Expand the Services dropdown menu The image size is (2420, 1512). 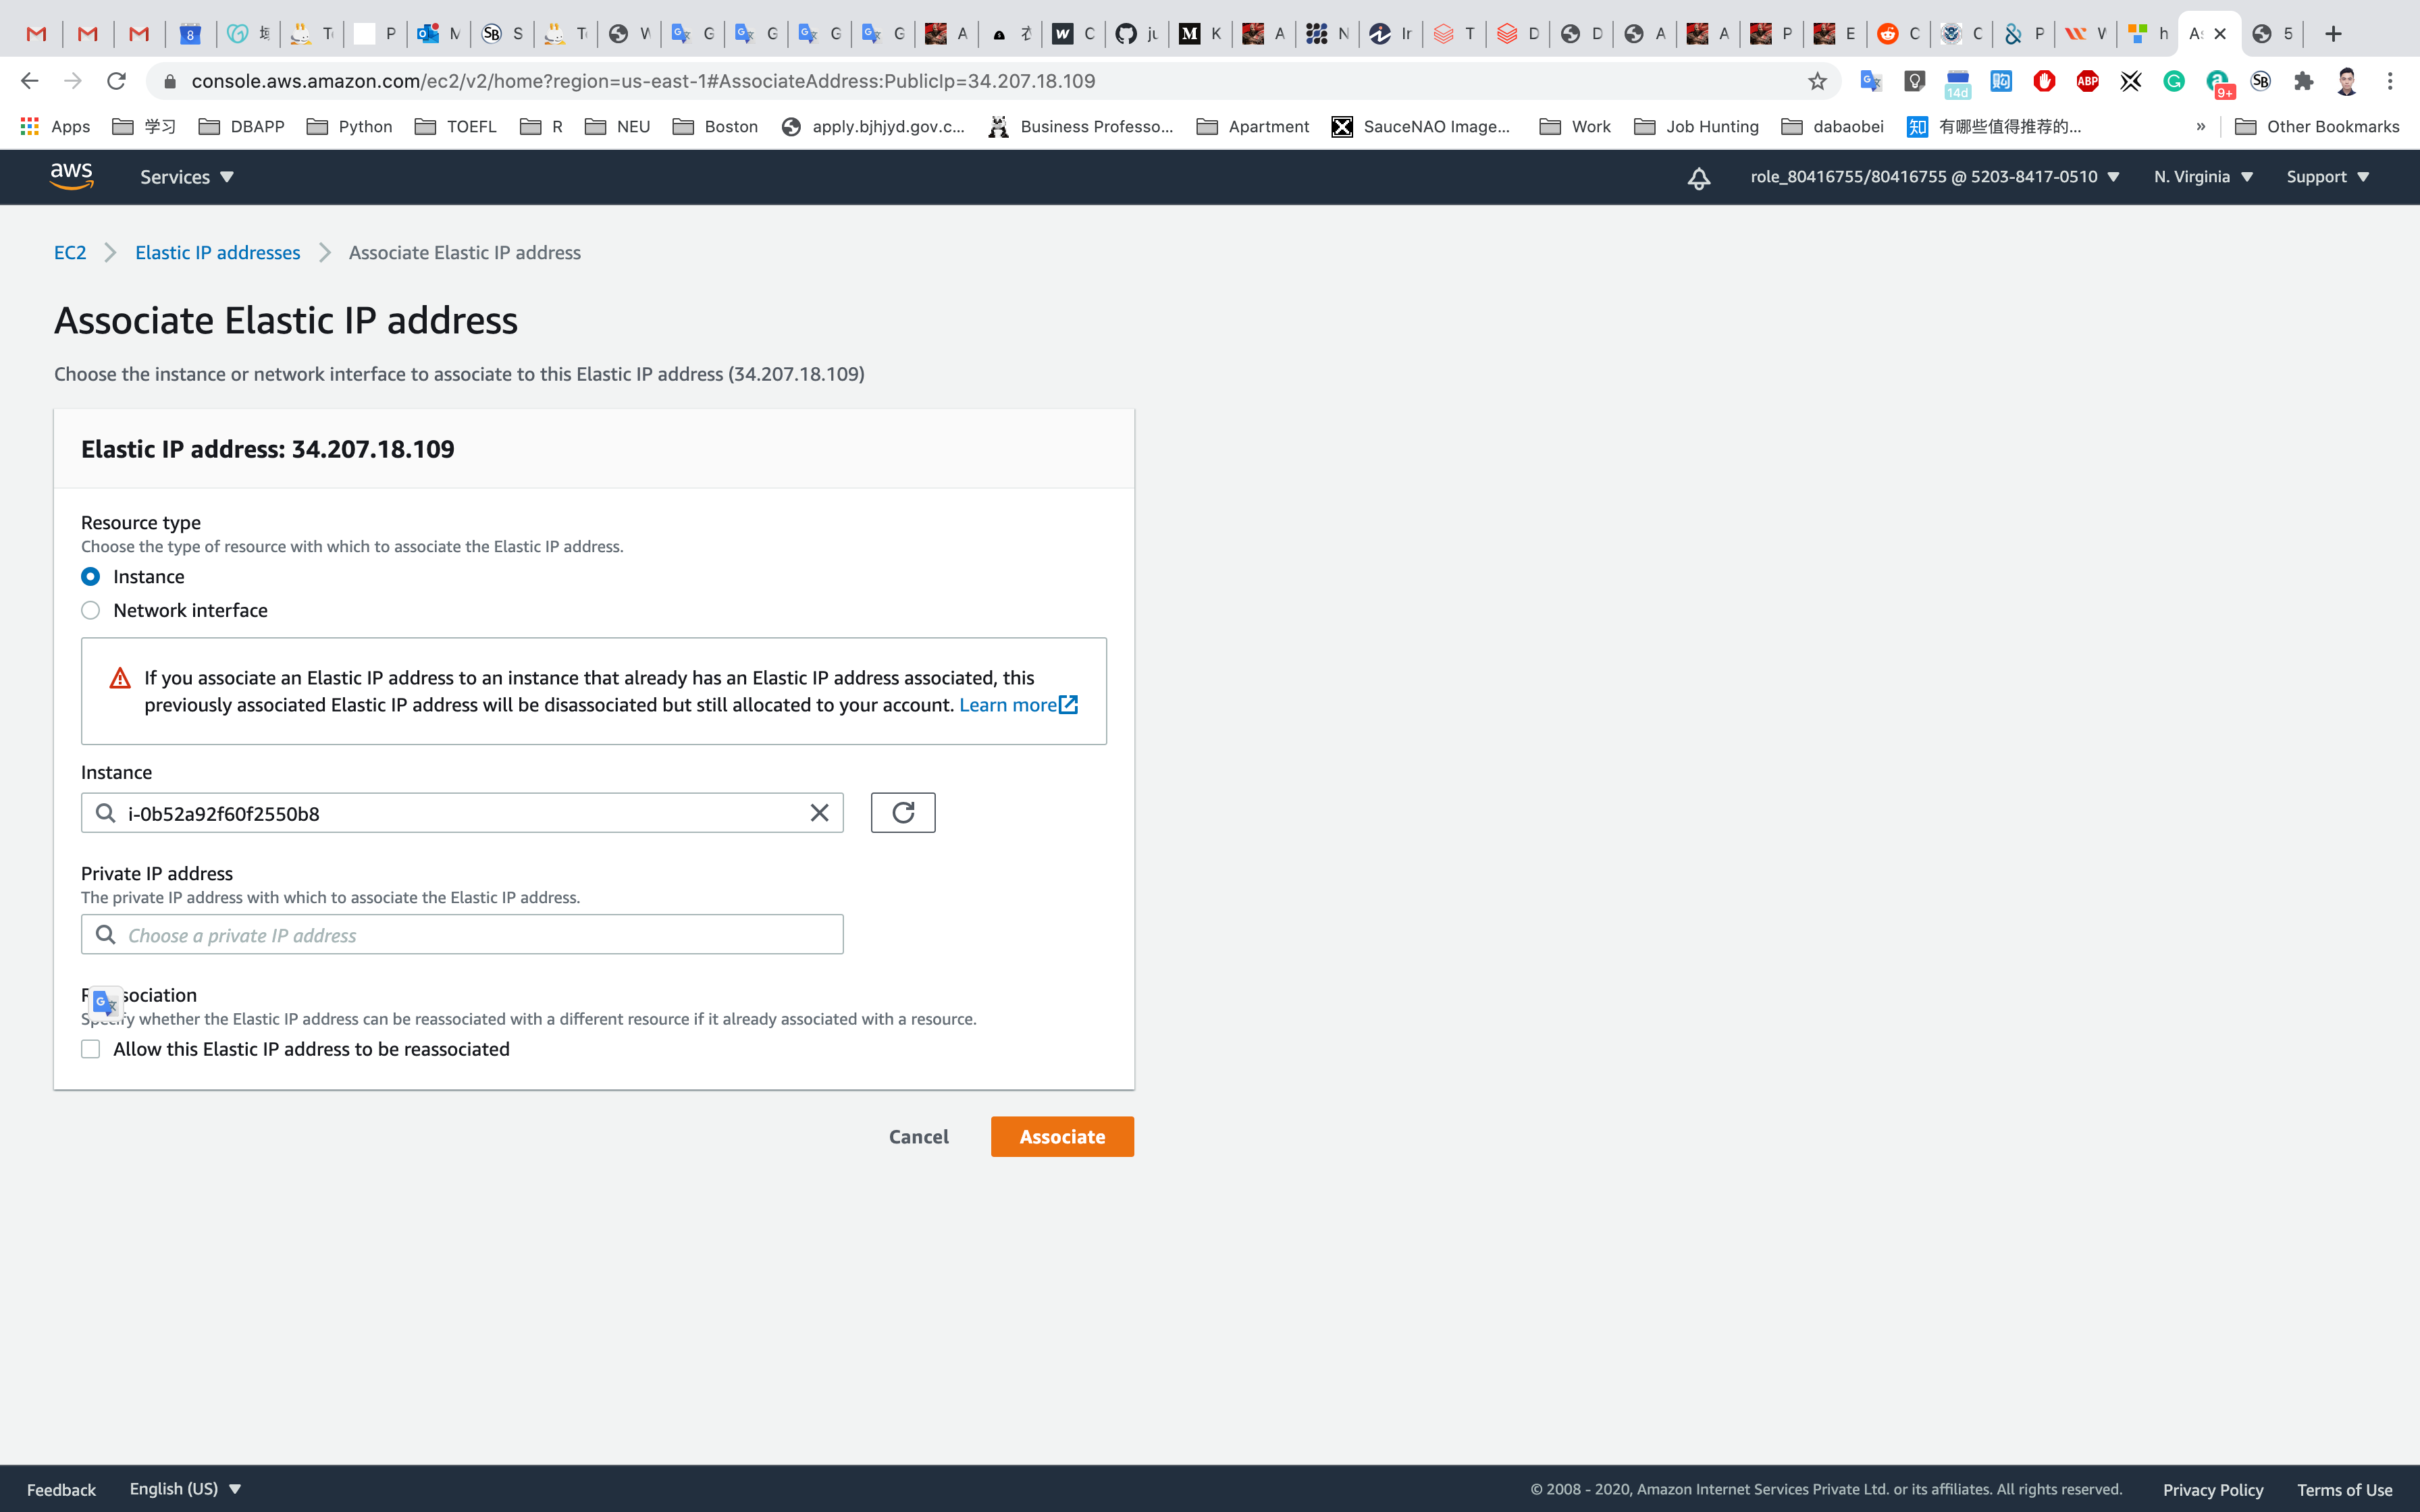tap(186, 177)
